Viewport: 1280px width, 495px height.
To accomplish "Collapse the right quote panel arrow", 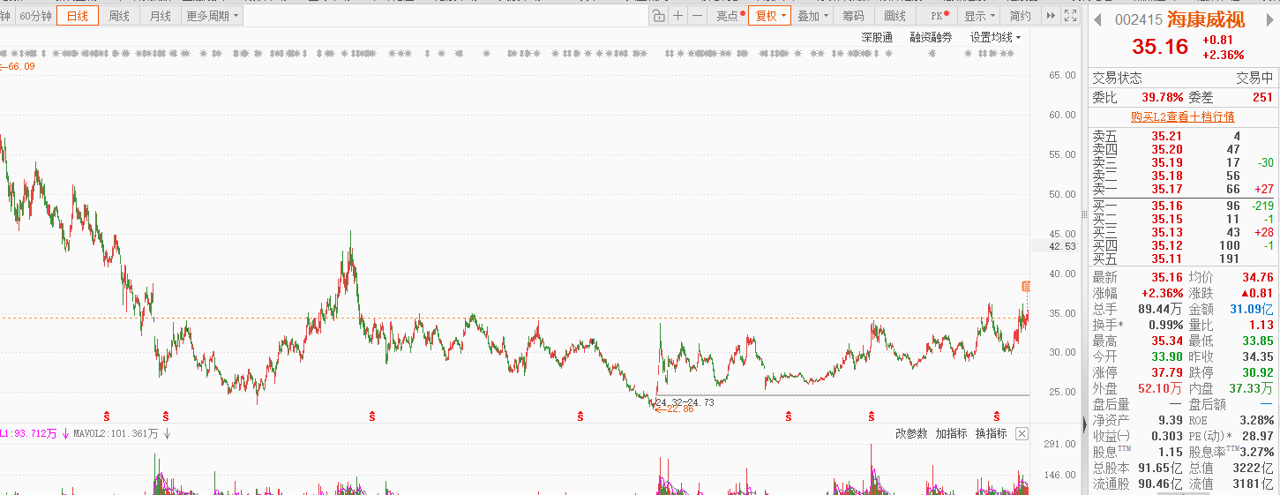I will (1085, 424).
